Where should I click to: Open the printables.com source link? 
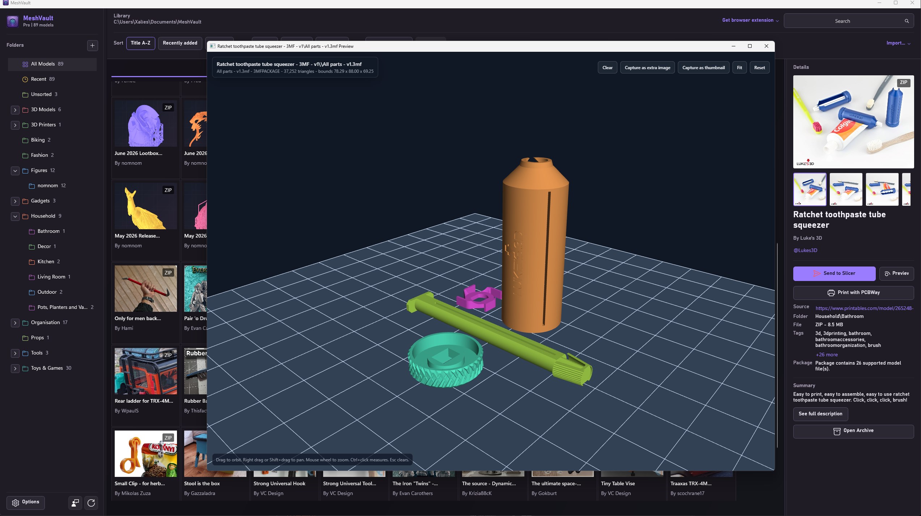coord(864,308)
